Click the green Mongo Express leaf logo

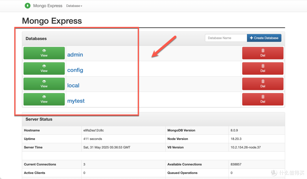[x=28, y=6]
